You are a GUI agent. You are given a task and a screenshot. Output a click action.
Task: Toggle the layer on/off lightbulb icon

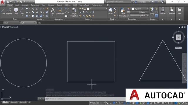click(x=80, y=9)
